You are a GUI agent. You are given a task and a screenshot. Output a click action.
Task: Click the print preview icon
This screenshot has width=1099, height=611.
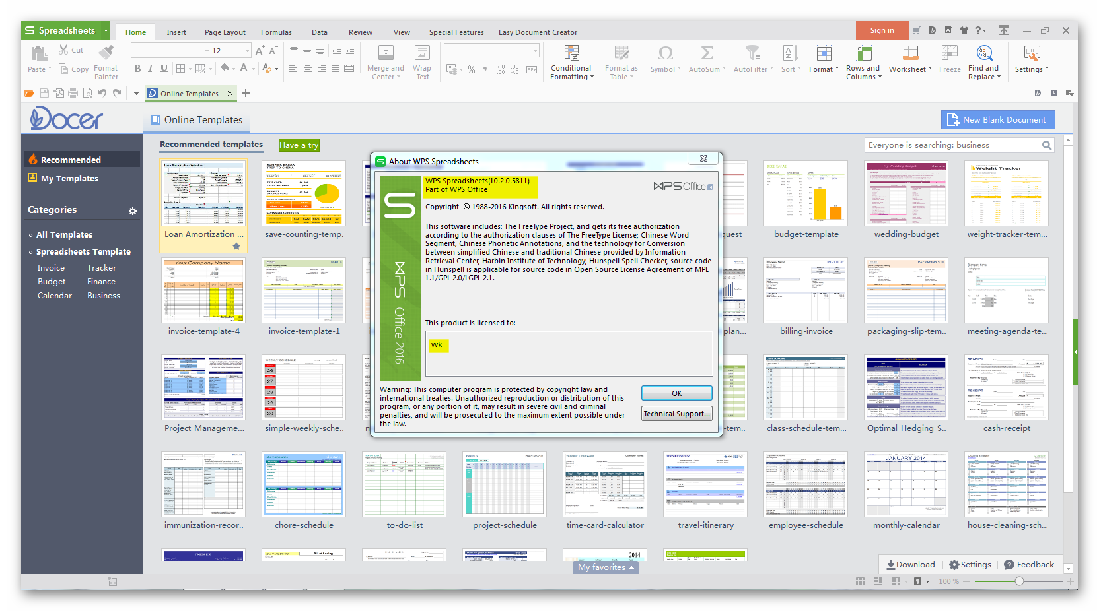pyautogui.click(x=87, y=93)
